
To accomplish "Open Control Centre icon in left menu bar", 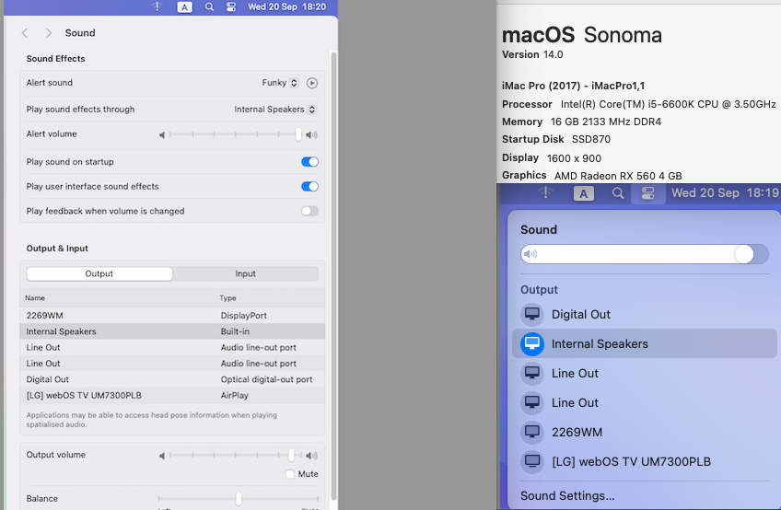I will point(230,7).
